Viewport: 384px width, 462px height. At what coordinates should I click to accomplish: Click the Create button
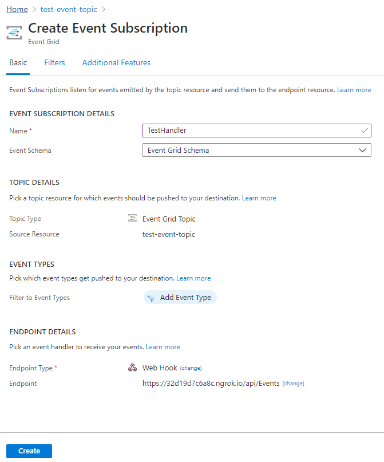pyautogui.click(x=29, y=451)
